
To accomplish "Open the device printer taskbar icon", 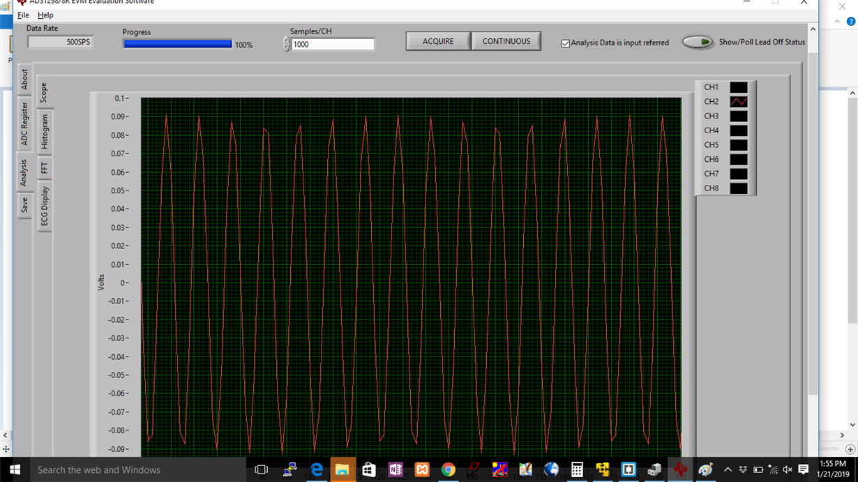I will [654, 470].
